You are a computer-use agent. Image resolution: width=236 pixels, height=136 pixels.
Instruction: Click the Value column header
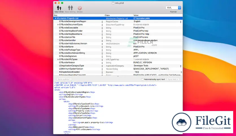point(158,15)
